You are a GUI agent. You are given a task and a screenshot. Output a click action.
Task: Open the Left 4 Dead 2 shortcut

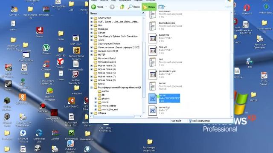coord(71,102)
